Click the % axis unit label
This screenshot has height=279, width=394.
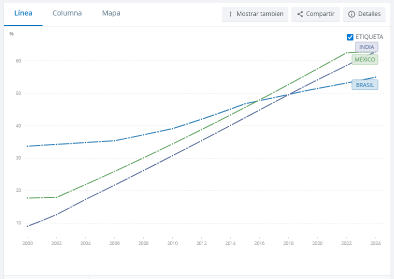[12, 34]
